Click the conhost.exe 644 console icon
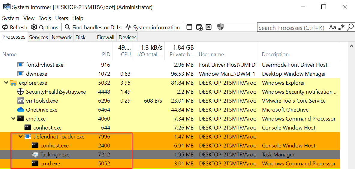 tap(28, 128)
